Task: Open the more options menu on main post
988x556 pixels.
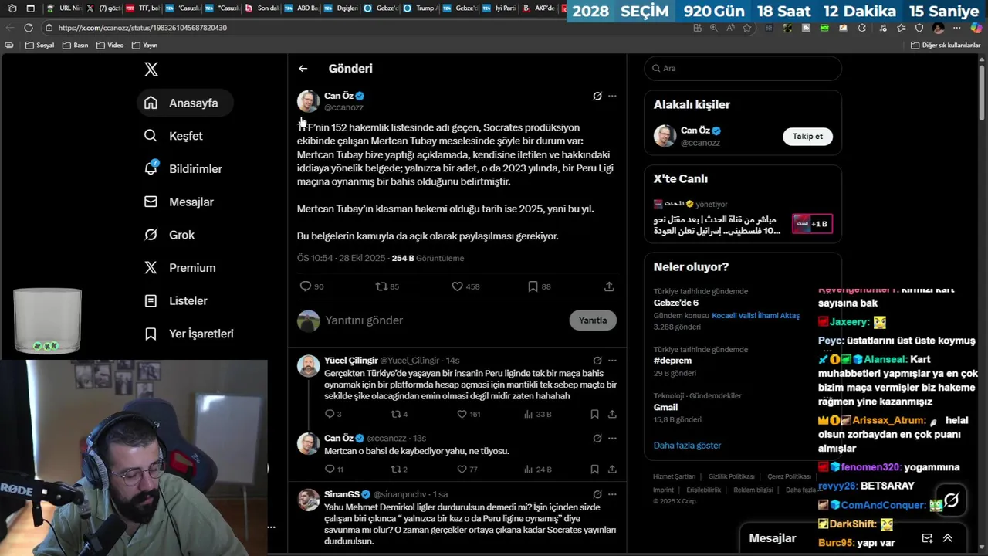Action: (x=612, y=97)
